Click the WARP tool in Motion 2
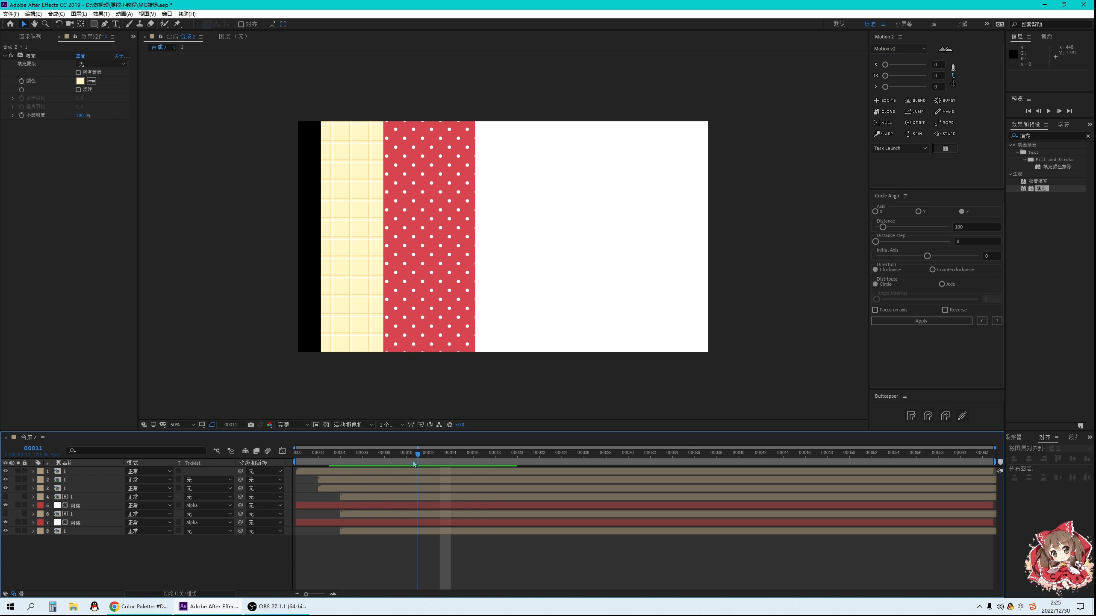This screenshot has height=616, width=1096. (883, 134)
